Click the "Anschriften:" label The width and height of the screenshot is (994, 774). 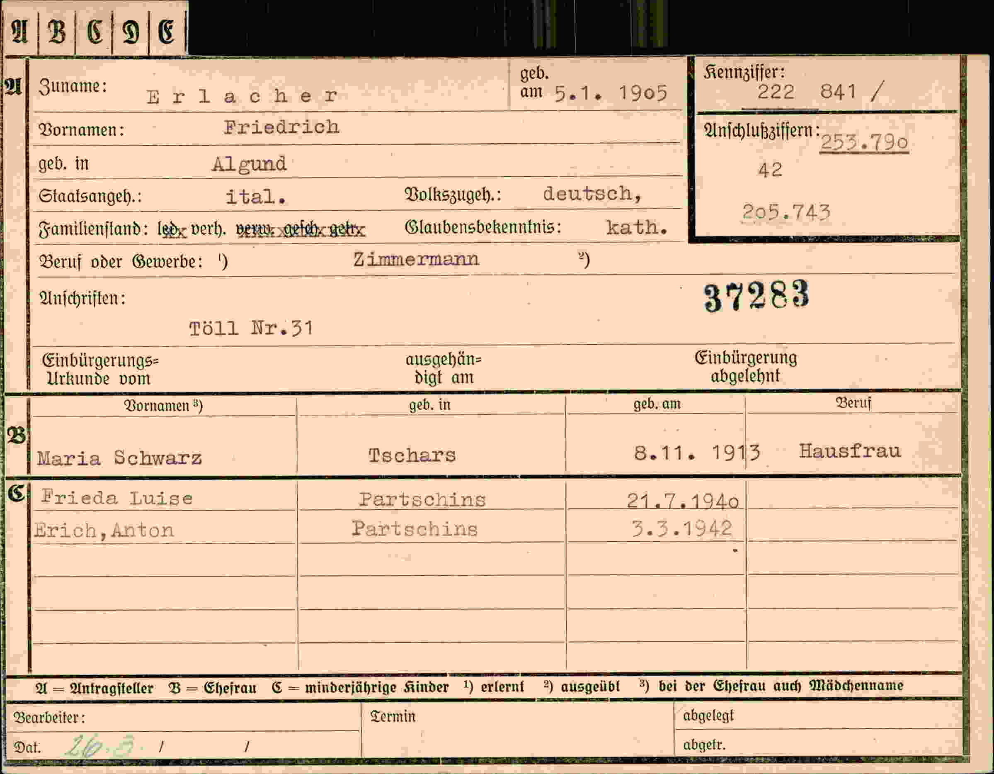[82, 298]
